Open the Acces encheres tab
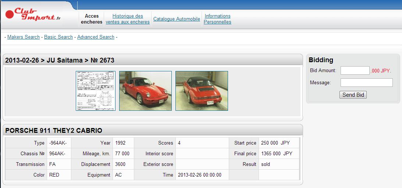This screenshot has width=402, height=188. pos(92,19)
